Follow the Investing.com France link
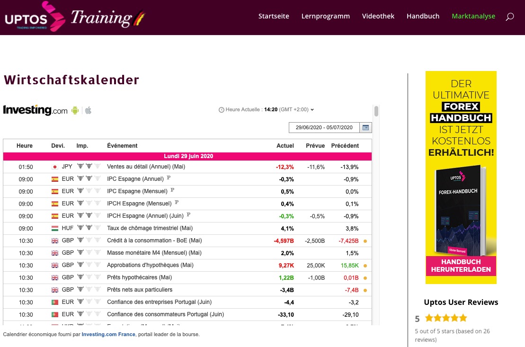Screen dimensions: 525x347 coord(108,334)
